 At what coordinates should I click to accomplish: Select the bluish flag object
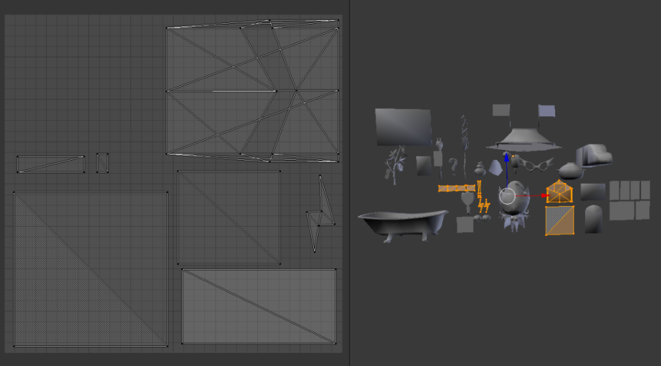[x=547, y=111]
